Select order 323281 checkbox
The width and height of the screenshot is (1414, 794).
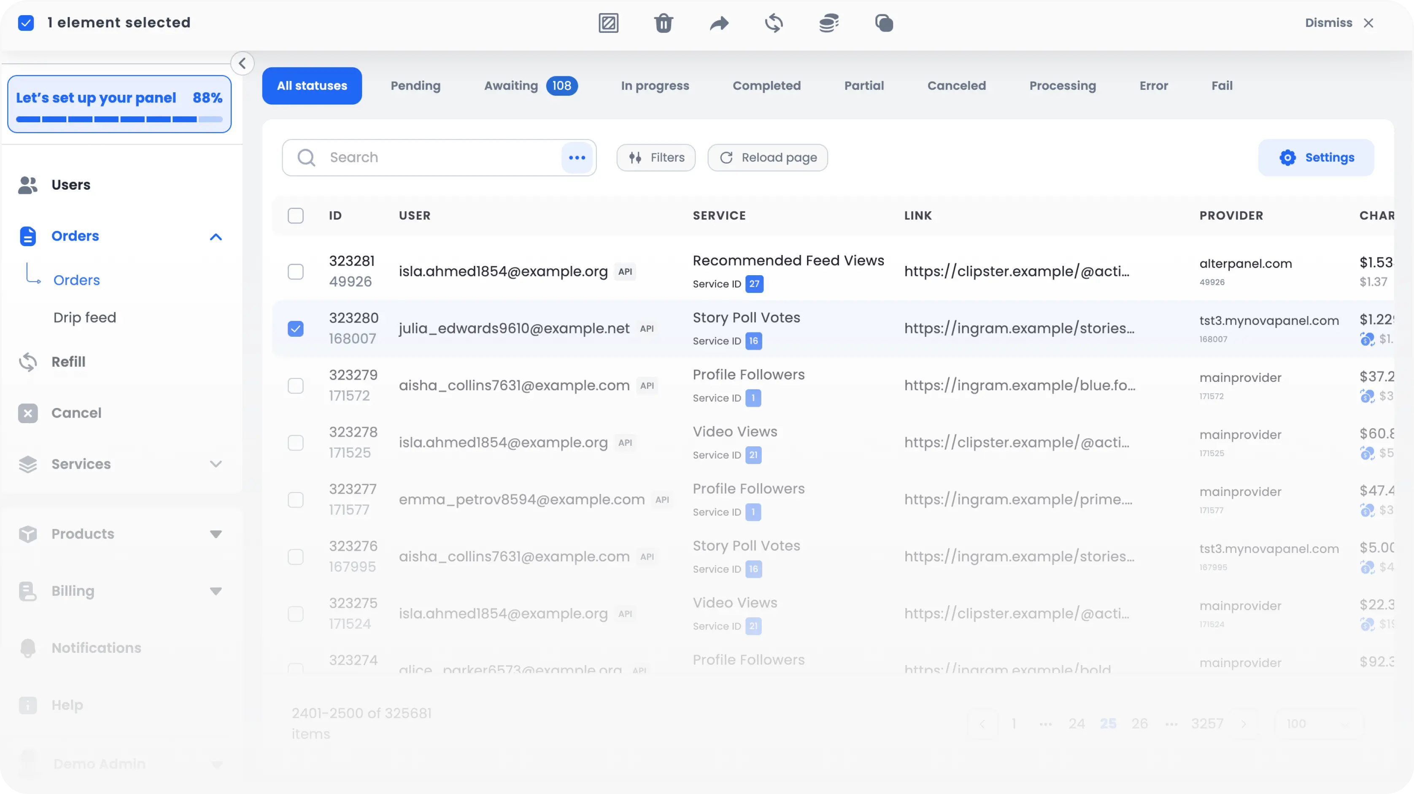coord(295,271)
